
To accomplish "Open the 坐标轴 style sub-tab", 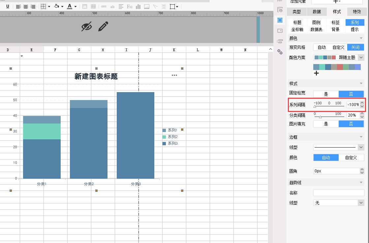I will coord(297,29).
